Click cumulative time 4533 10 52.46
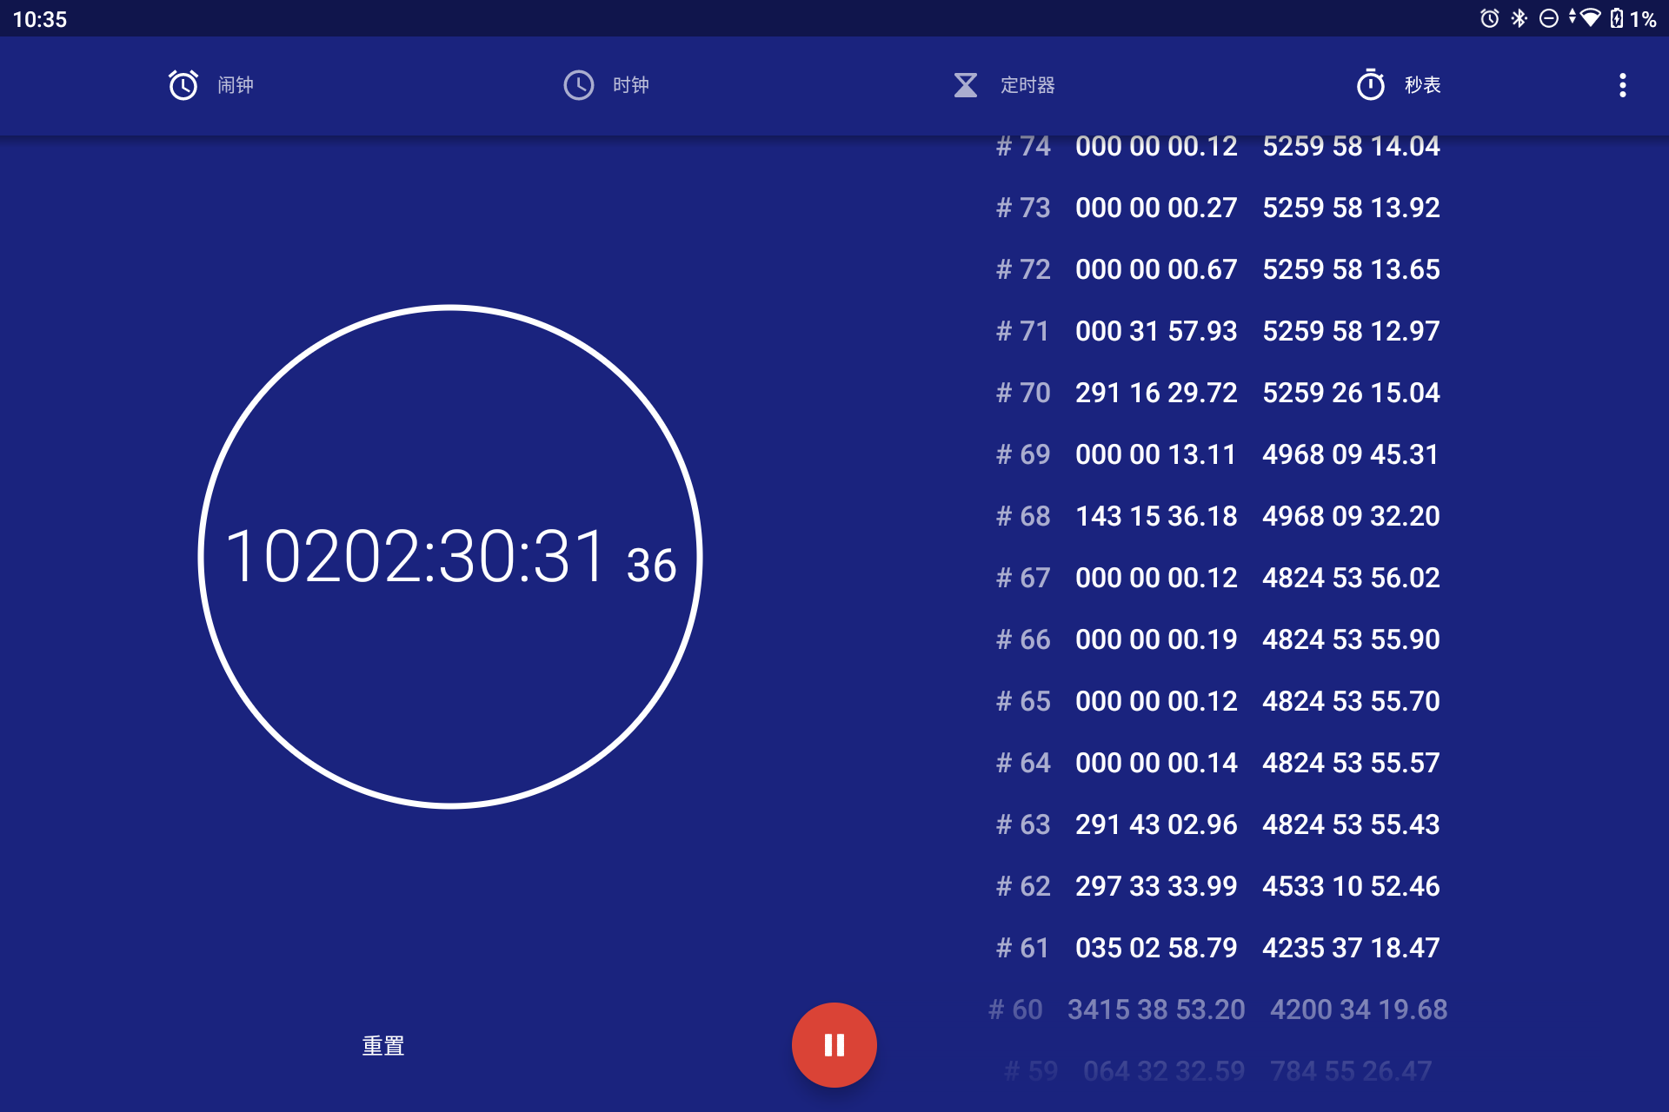1669x1112 pixels. (1351, 886)
